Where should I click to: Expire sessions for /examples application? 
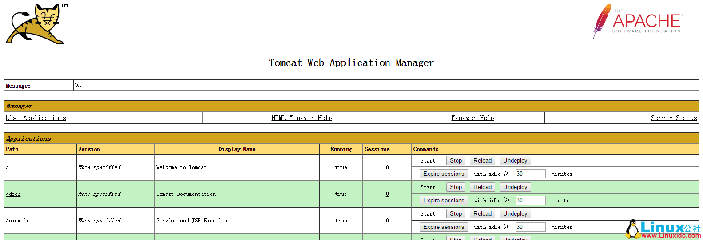[444, 227]
